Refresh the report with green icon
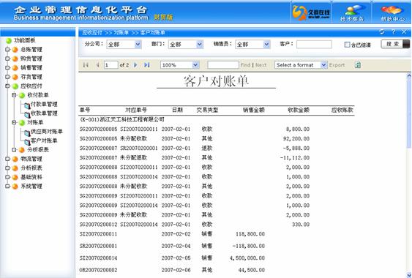412x278 pixels. coord(358,65)
